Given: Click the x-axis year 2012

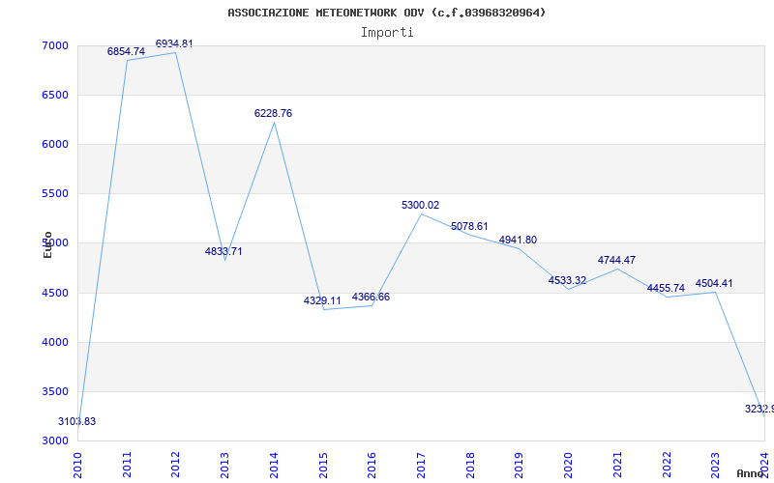Looking at the screenshot, I should click(176, 465).
